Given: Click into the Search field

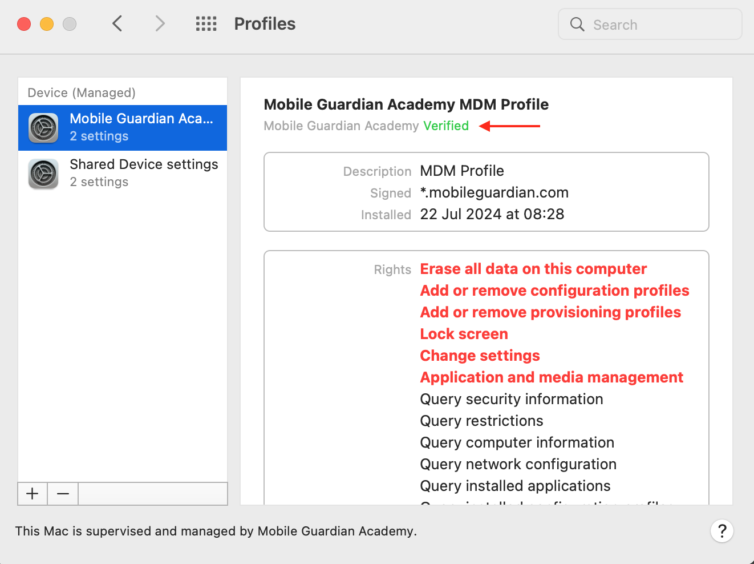Looking at the screenshot, I should (650, 24).
